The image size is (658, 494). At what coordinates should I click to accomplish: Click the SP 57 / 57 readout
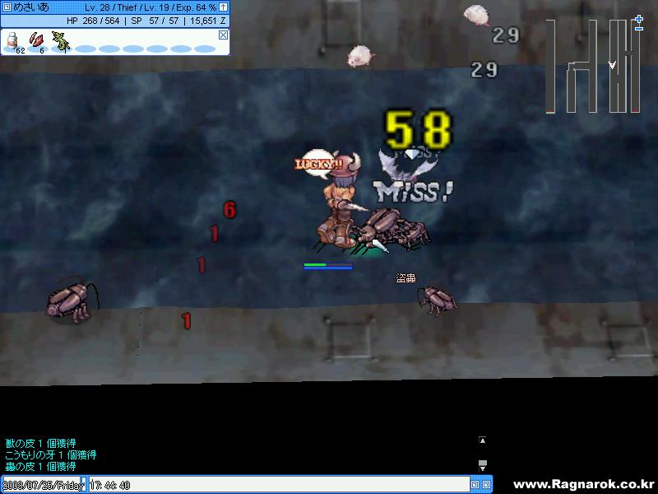(155, 21)
